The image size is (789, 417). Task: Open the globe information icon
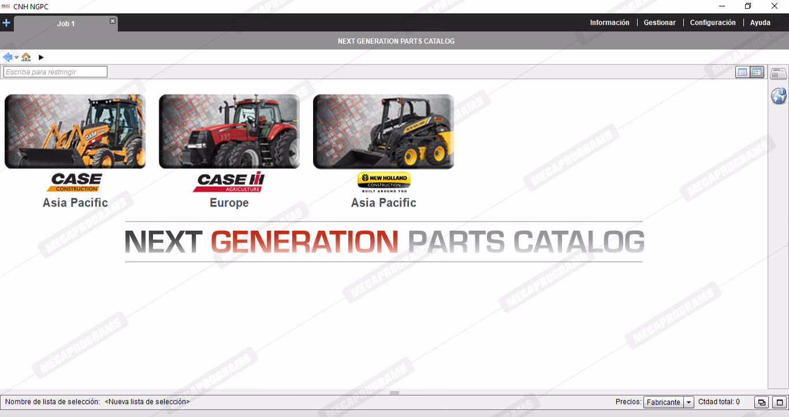[x=779, y=96]
